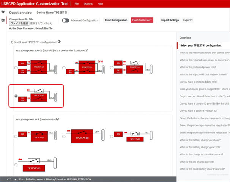This screenshot has height=182, width=230.
Task: Jump to percentage above negotiated question
Action: [x=205, y=125]
